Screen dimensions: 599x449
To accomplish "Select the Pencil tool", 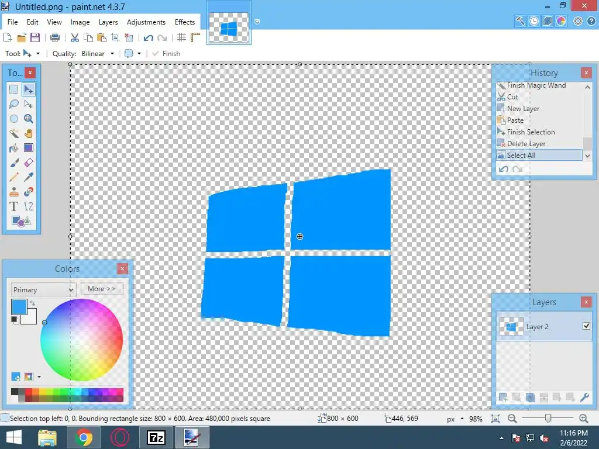I will (x=14, y=177).
